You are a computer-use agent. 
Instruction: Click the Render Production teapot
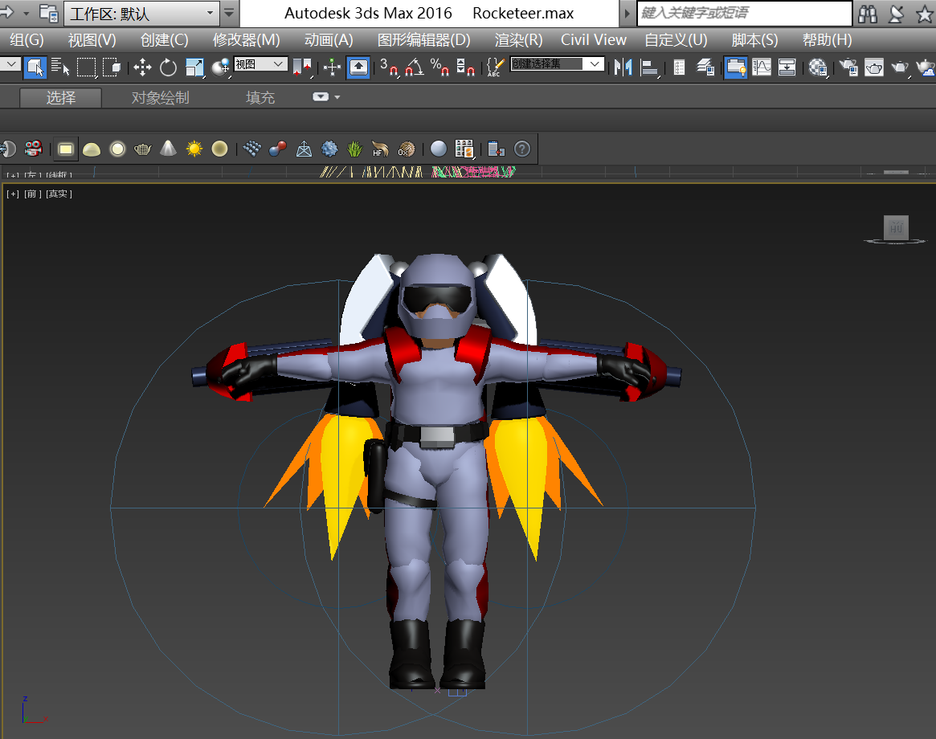tap(900, 67)
